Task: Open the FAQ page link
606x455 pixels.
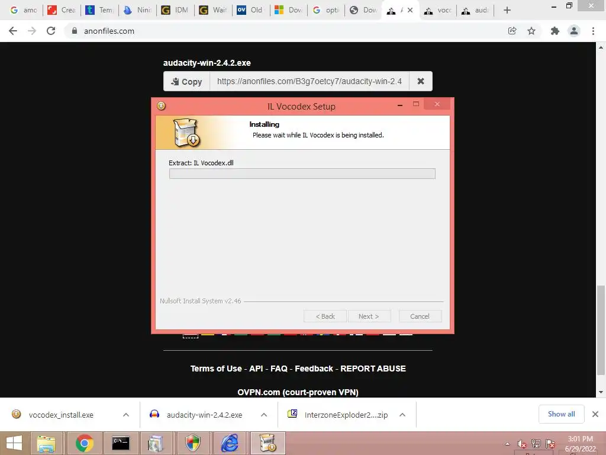Action: 279,369
